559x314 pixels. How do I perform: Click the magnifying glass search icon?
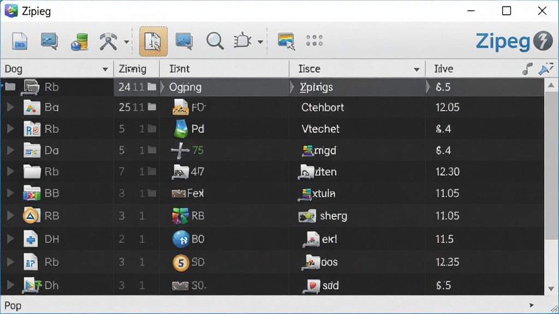point(215,41)
